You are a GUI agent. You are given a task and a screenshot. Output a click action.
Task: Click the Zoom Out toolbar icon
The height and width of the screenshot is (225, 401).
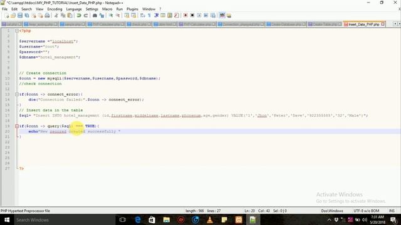click(118, 16)
